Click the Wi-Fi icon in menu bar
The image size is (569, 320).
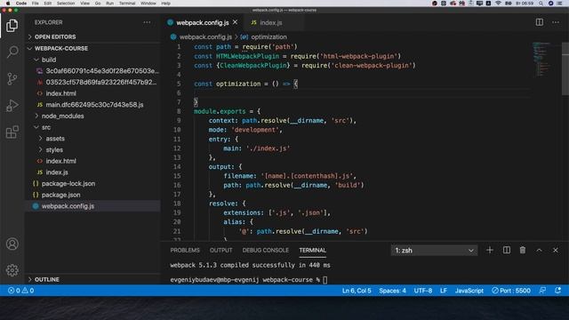click(498, 4)
